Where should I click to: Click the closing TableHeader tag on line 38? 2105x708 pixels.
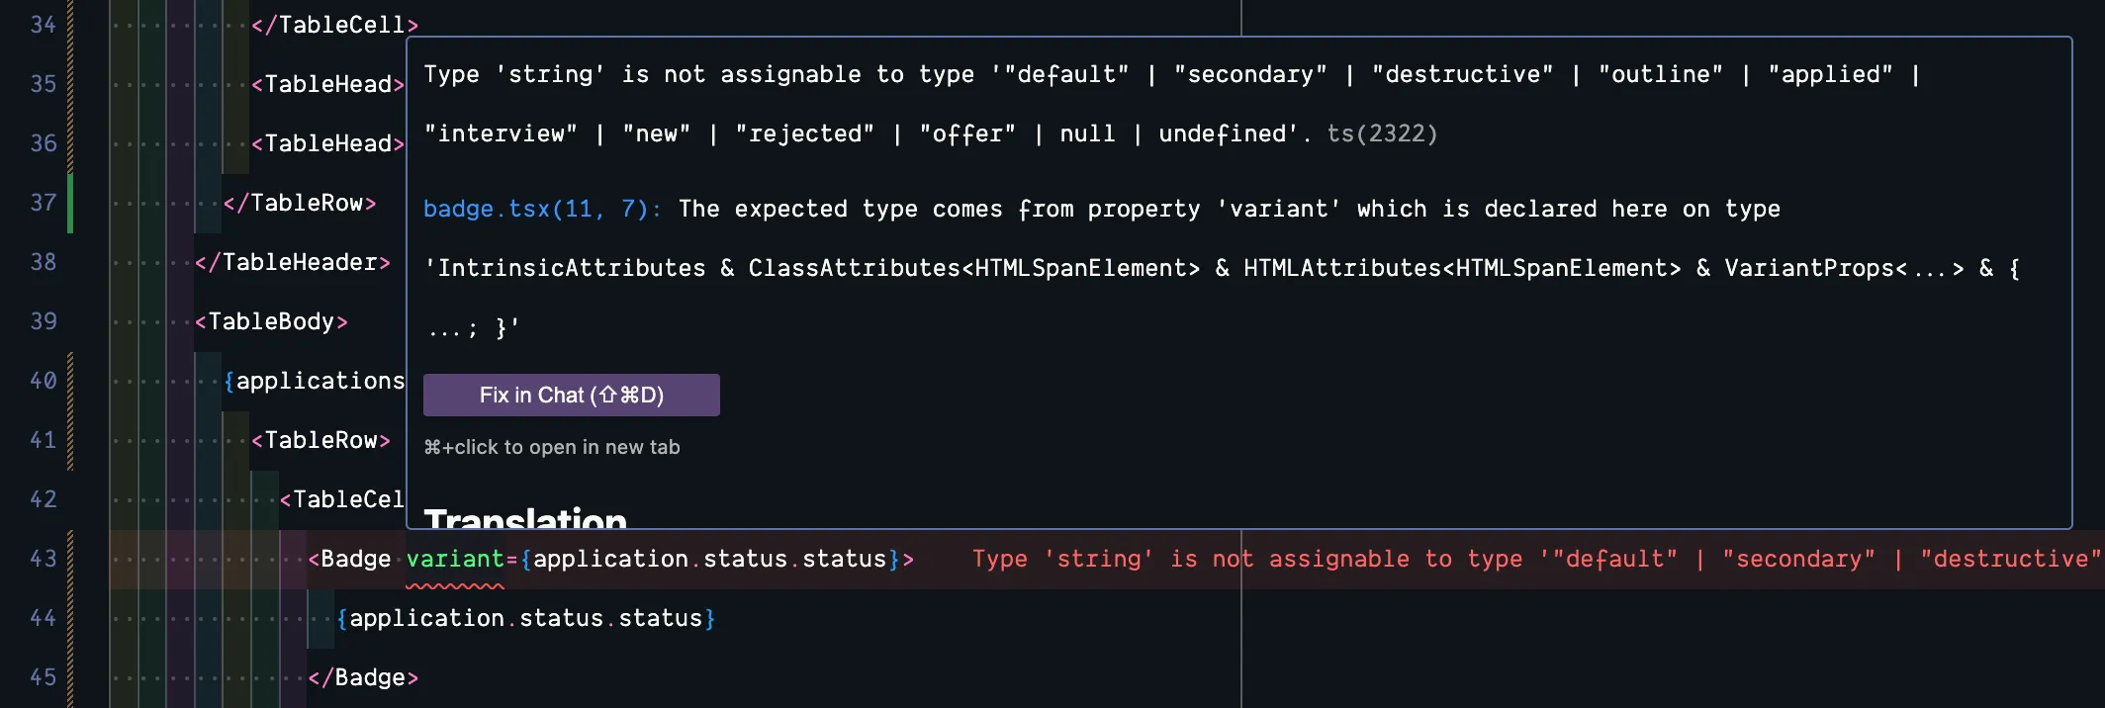(293, 263)
